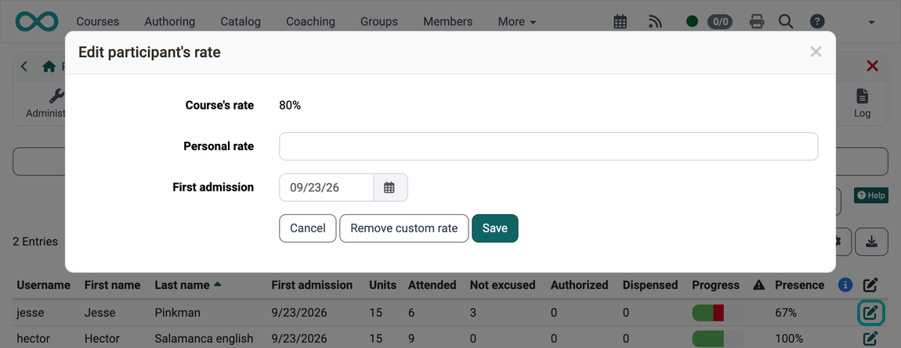Click the 100% presence value
Screen dimensions: 901x348
[x=788, y=339]
